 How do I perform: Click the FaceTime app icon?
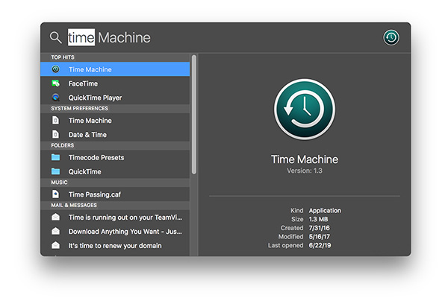pos(55,83)
